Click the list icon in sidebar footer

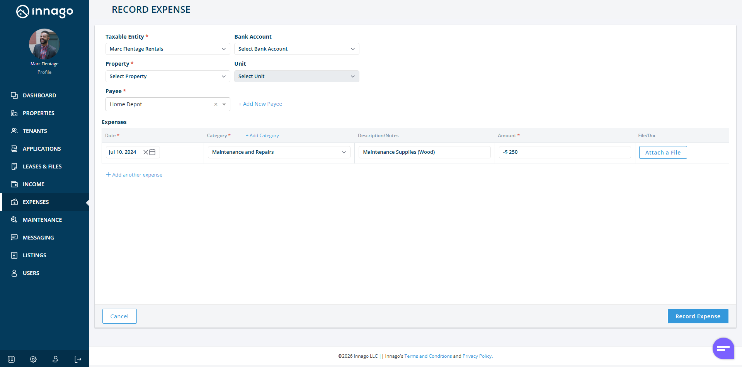(11, 359)
